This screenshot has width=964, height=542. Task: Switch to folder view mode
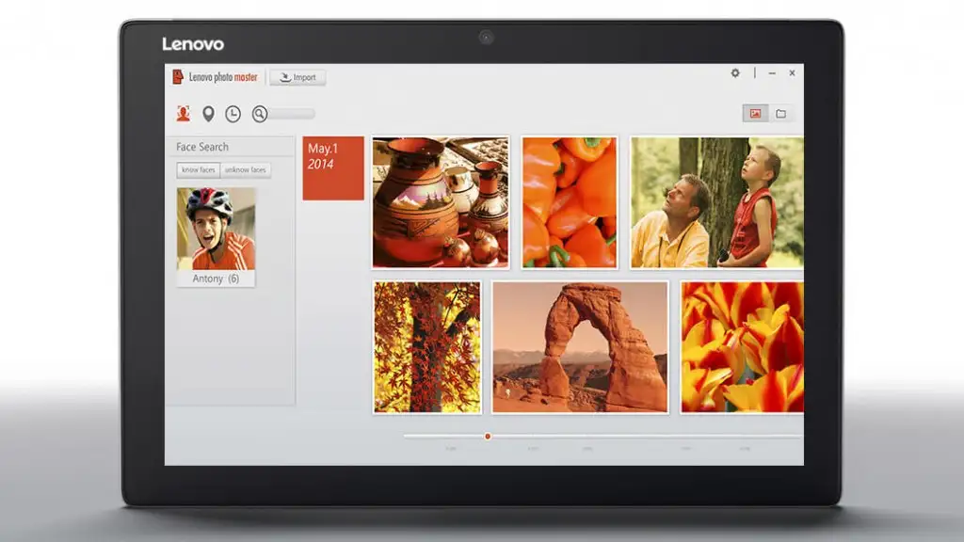click(780, 114)
